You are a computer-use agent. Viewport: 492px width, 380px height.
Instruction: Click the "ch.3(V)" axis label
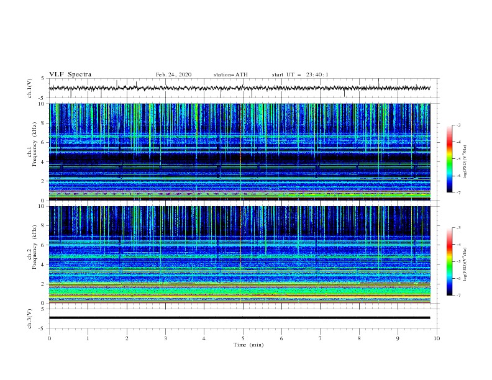coord(30,319)
